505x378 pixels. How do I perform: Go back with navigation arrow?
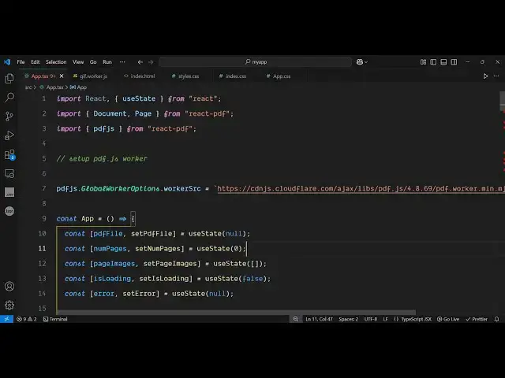[x=140, y=62]
